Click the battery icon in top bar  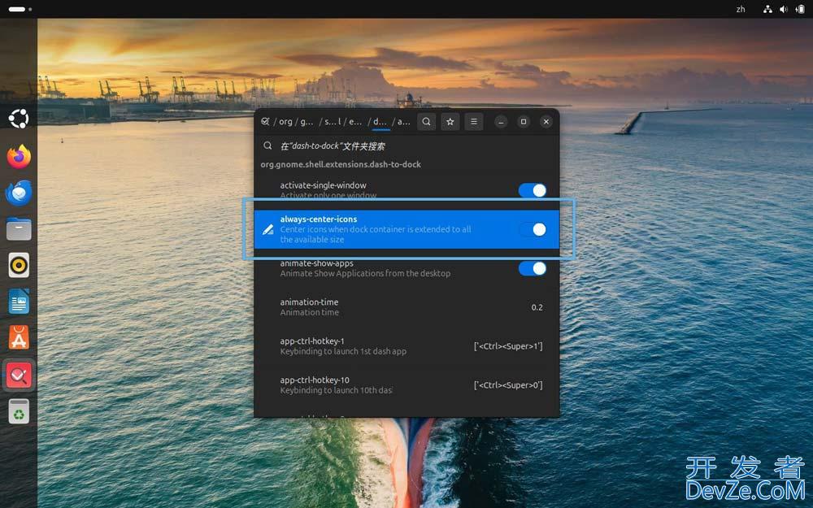800,9
